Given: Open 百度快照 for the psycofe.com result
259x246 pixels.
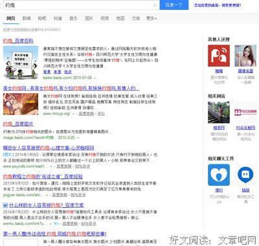Looking at the screenshot, I should (64, 166).
